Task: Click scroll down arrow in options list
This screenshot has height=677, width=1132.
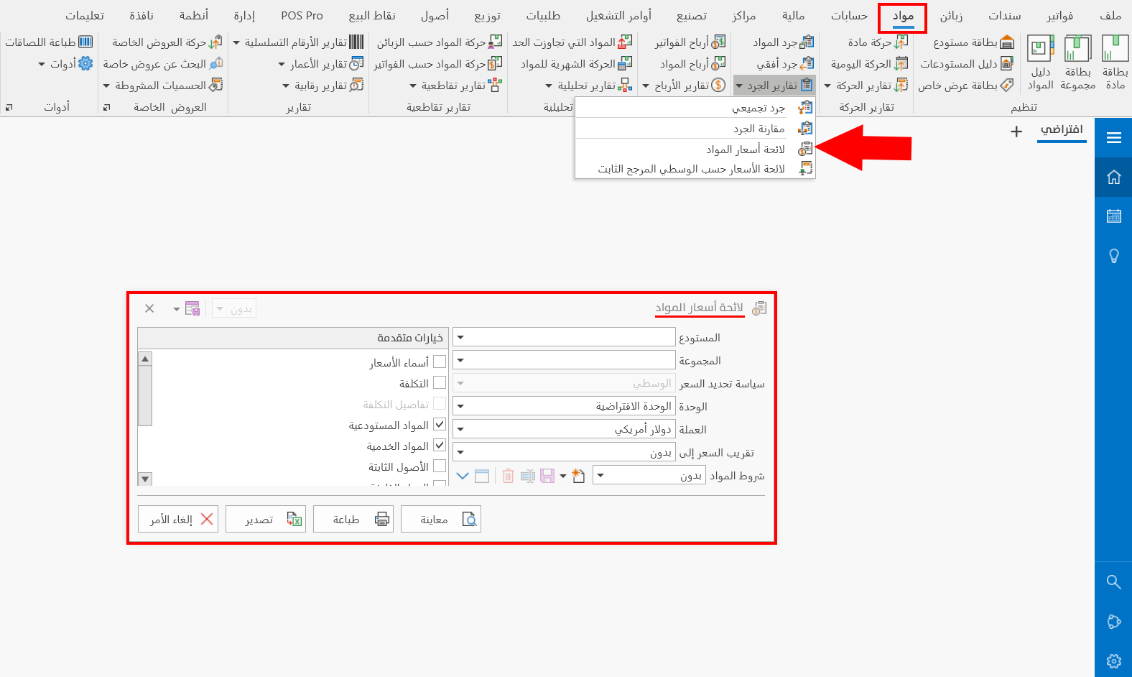Action: point(145,479)
